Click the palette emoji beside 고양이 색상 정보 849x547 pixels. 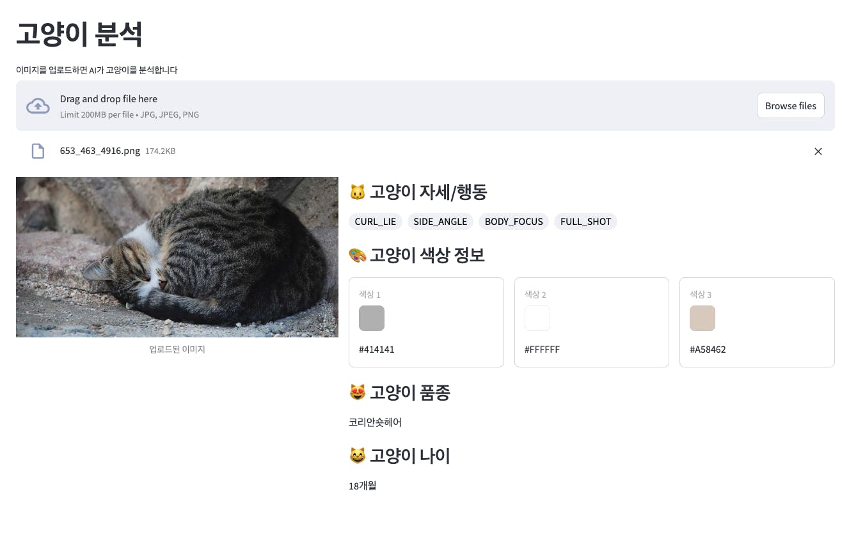point(357,256)
